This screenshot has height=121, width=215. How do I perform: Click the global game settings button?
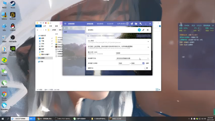click(x=144, y=36)
